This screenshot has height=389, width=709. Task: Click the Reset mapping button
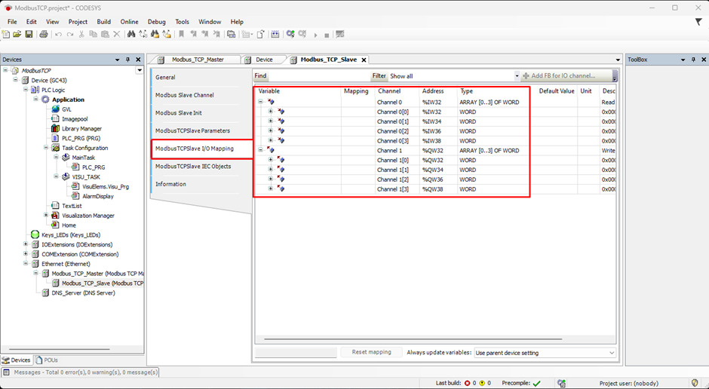[x=371, y=352]
